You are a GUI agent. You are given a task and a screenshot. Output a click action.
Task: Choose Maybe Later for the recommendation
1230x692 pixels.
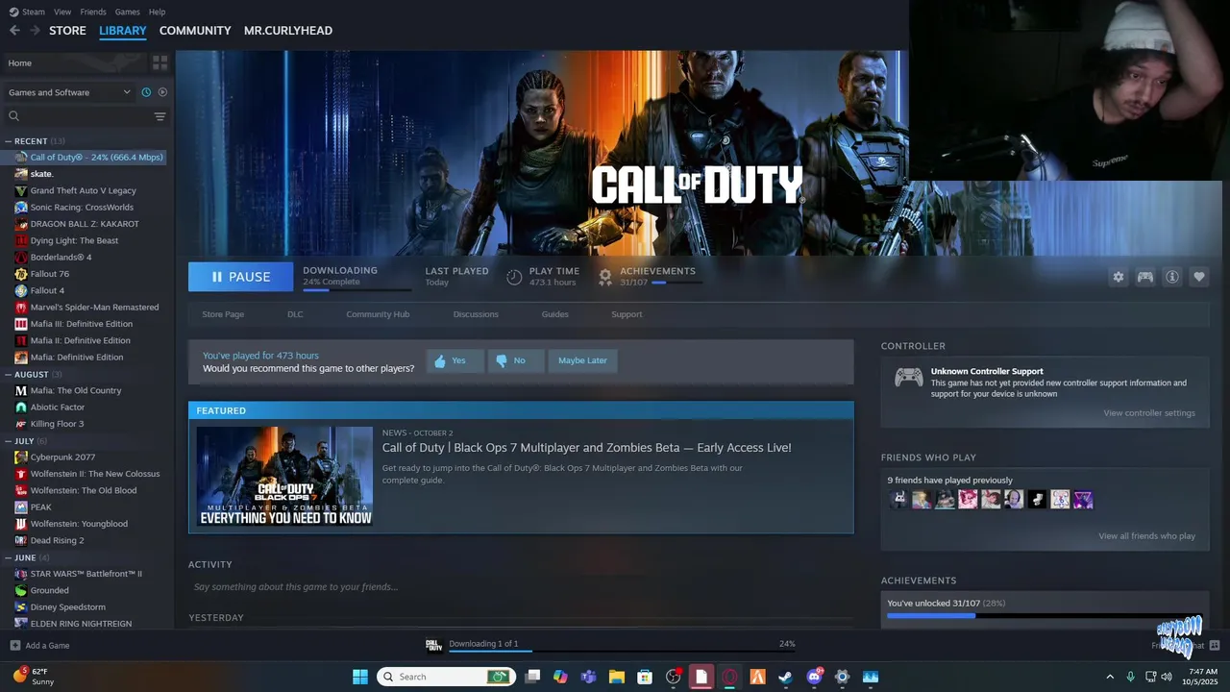(582, 361)
